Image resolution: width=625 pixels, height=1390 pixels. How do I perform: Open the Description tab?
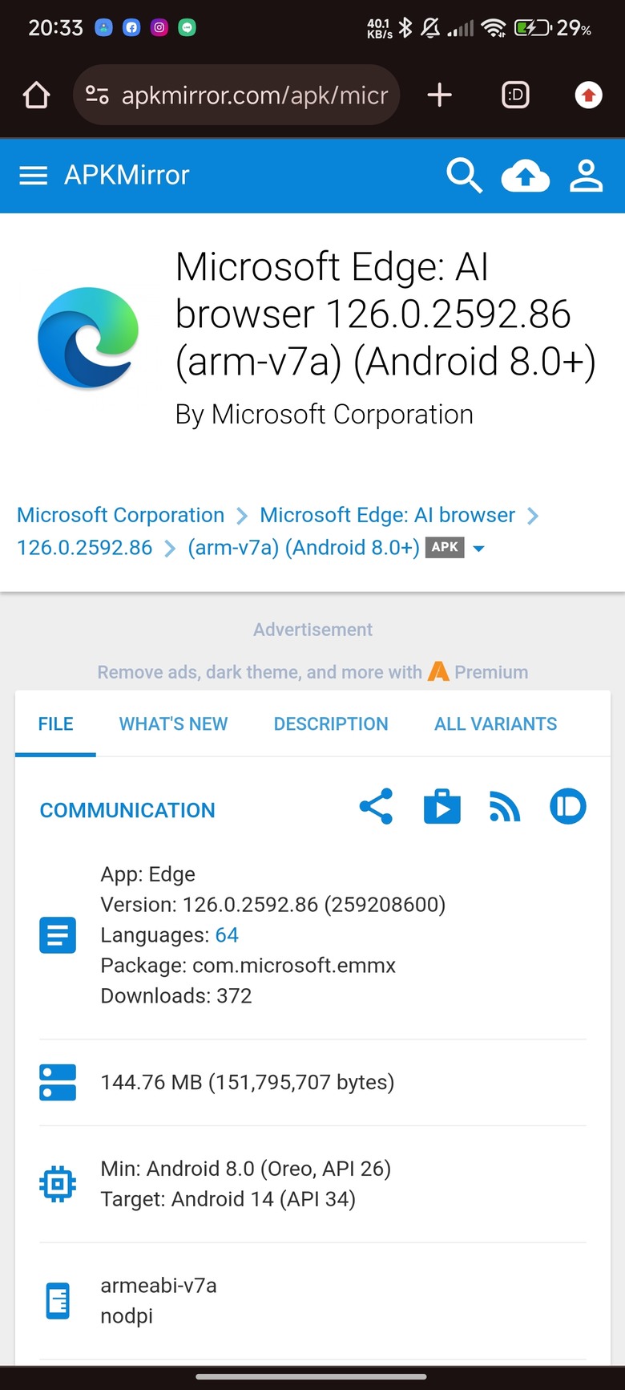(x=331, y=723)
